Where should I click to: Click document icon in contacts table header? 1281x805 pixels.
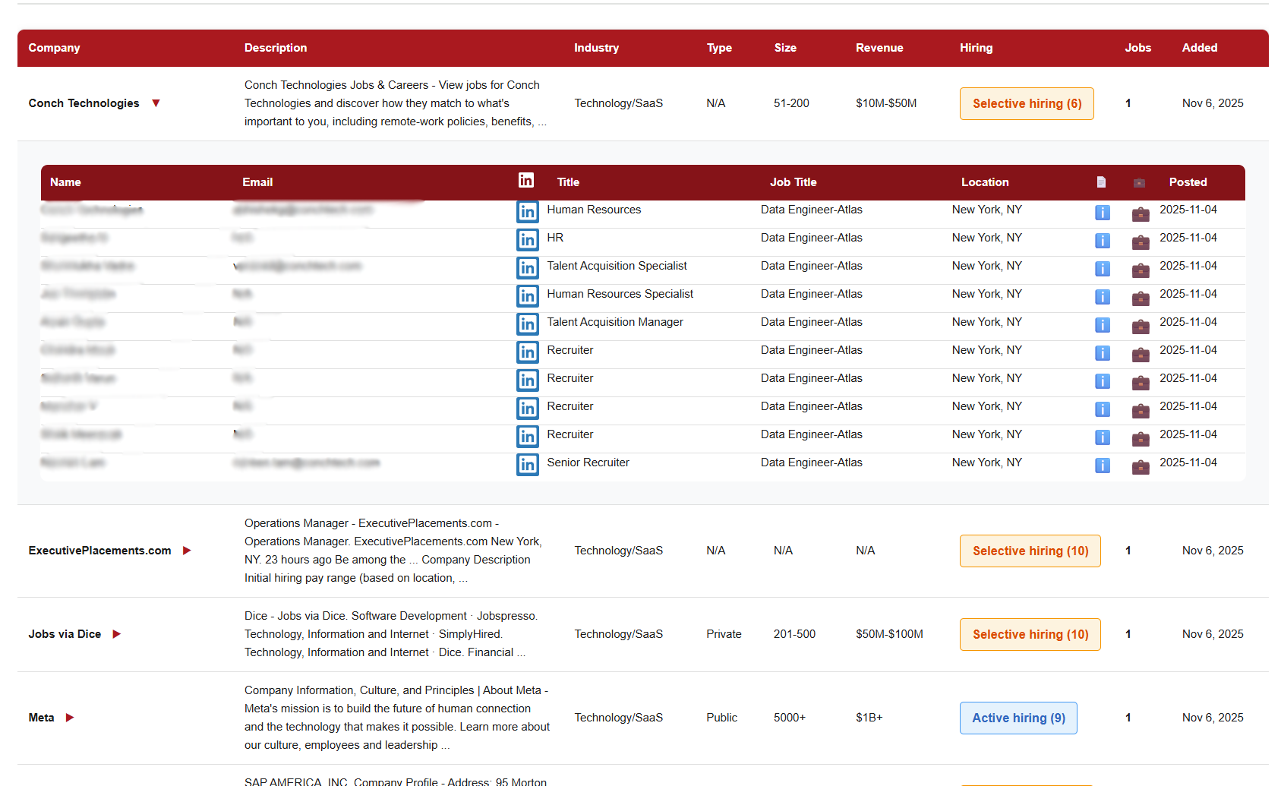pyautogui.click(x=1101, y=182)
